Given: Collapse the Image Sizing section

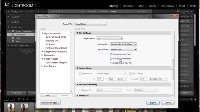Looking at the screenshot, I should pyautogui.click(x=77, y=68).
